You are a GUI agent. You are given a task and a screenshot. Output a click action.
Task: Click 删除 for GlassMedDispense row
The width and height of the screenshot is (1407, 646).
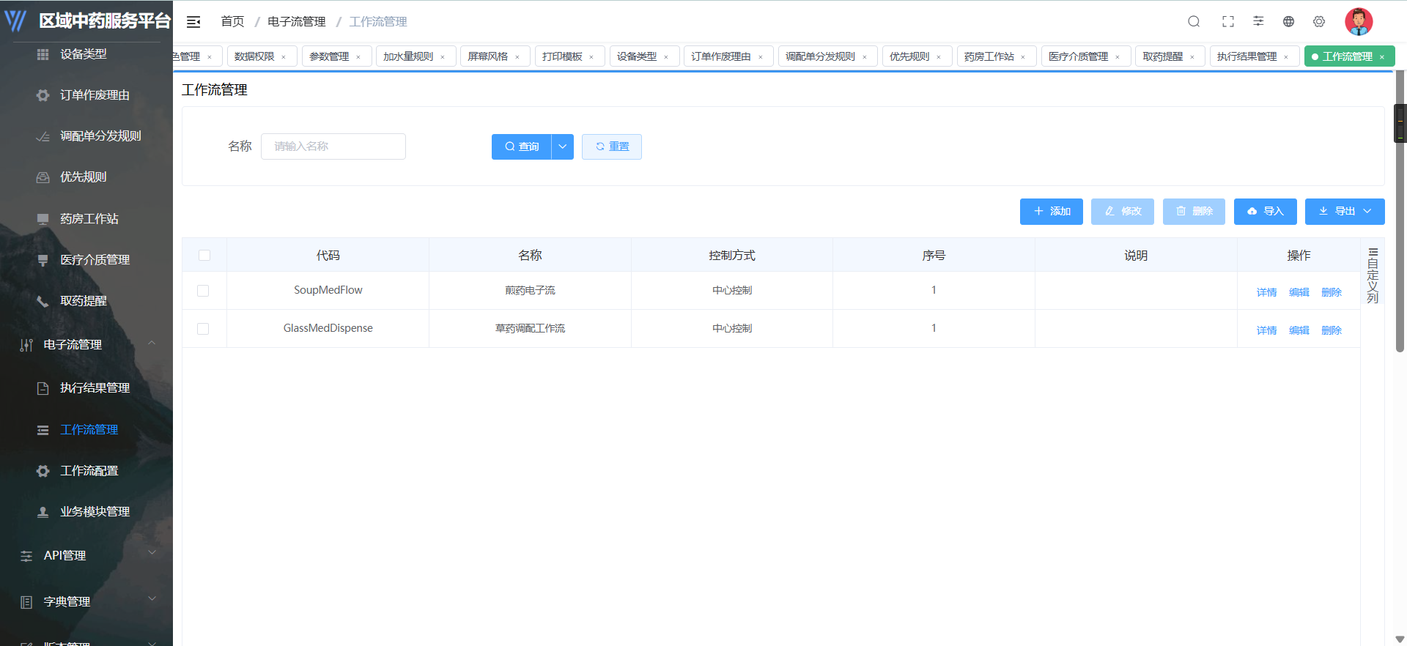[1332, 330]
